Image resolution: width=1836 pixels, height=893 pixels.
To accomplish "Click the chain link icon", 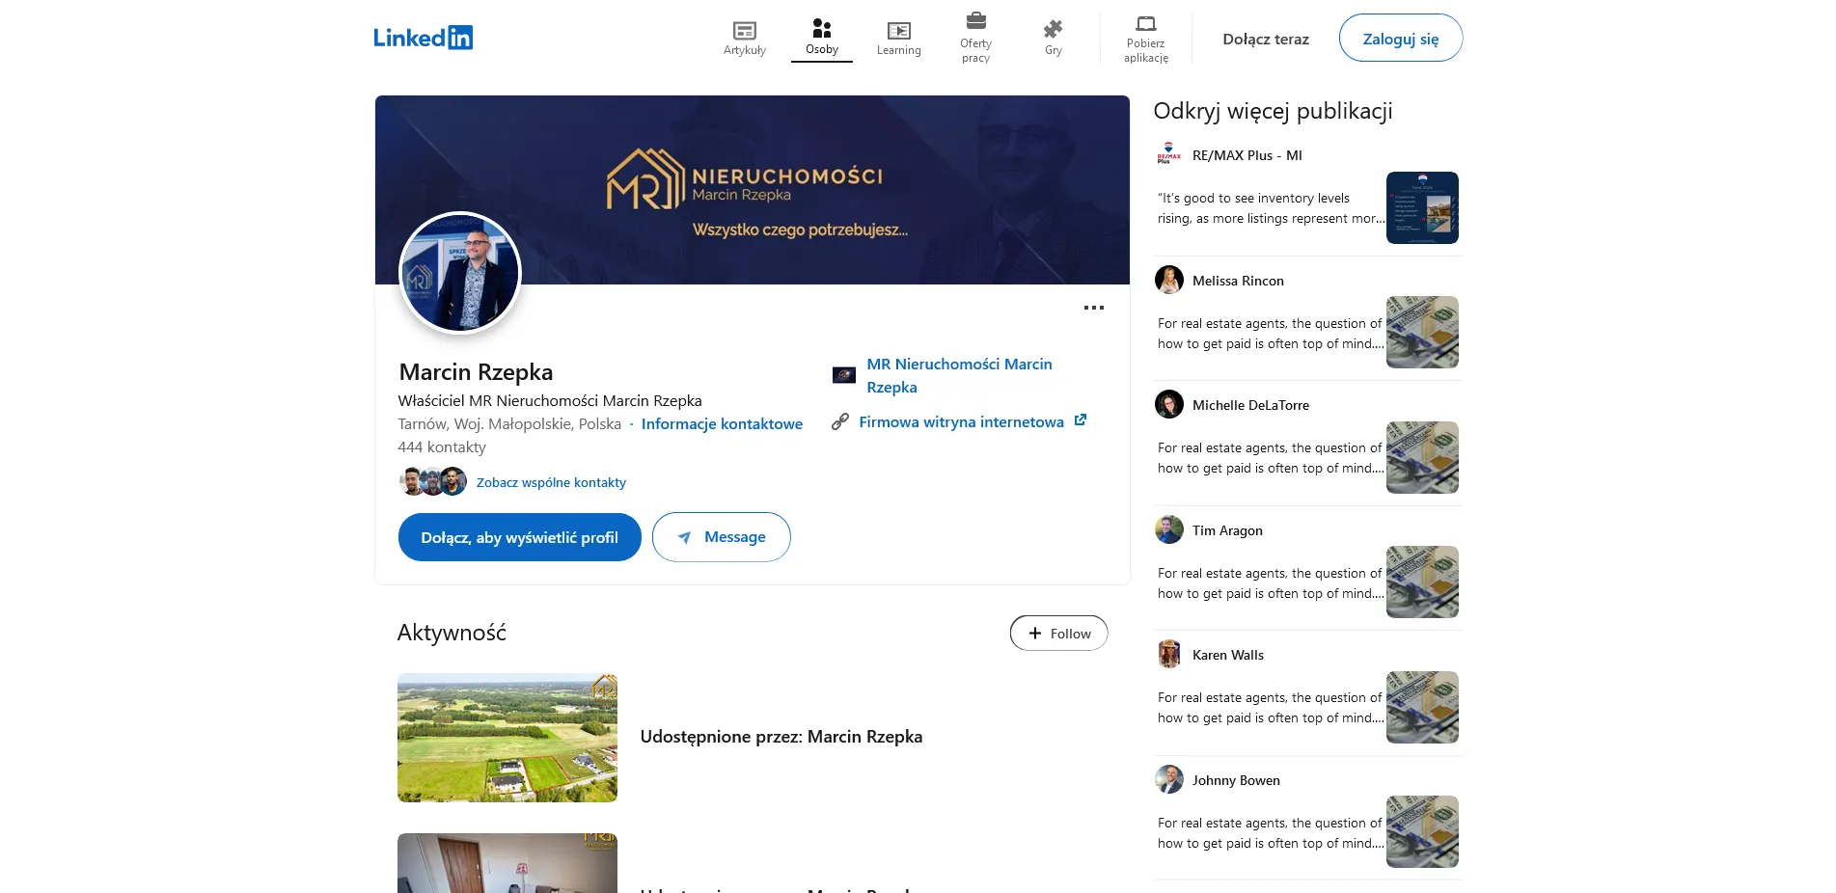I will point(840,421).
